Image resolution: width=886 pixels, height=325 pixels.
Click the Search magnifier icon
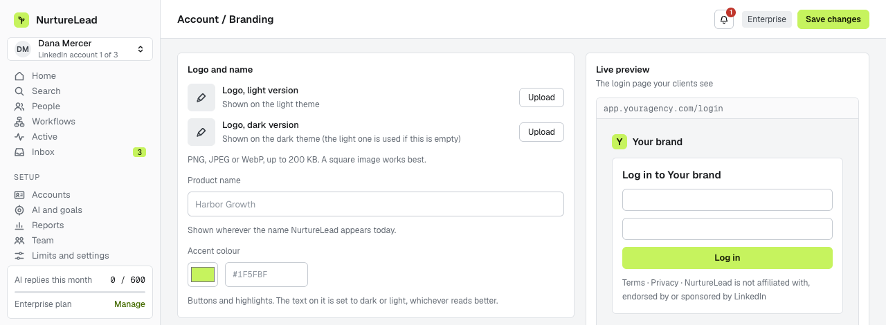tap(19, 91)
